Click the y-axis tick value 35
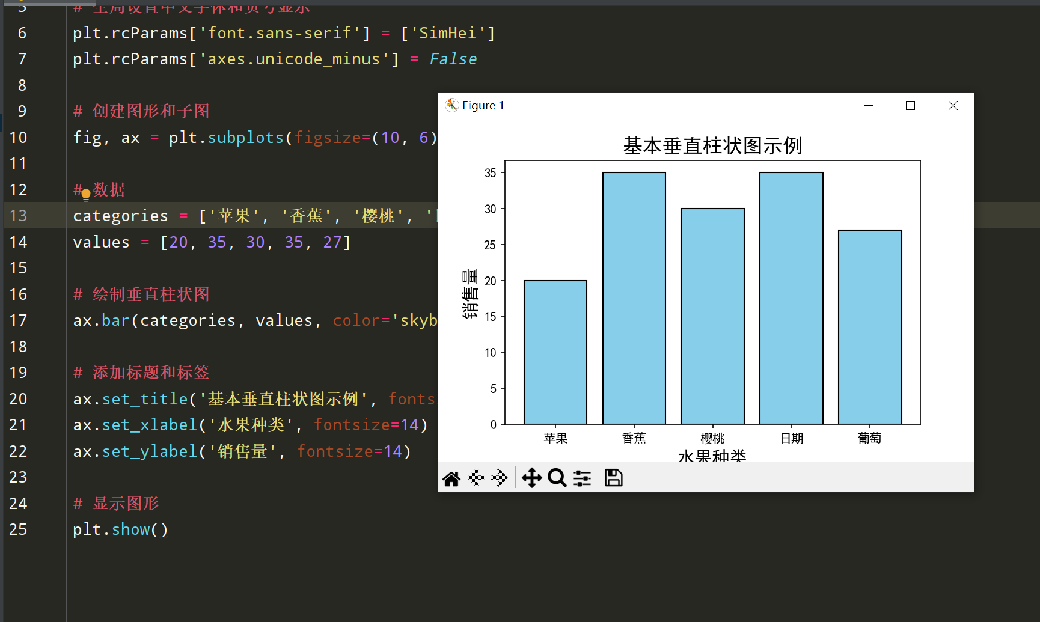The image size is (1040, 622). 491,173
